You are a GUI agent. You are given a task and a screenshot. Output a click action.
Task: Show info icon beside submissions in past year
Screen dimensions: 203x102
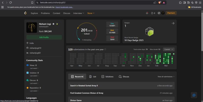click(105, 49)
